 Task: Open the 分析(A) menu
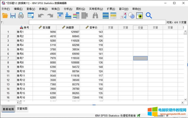pos(68,9)
